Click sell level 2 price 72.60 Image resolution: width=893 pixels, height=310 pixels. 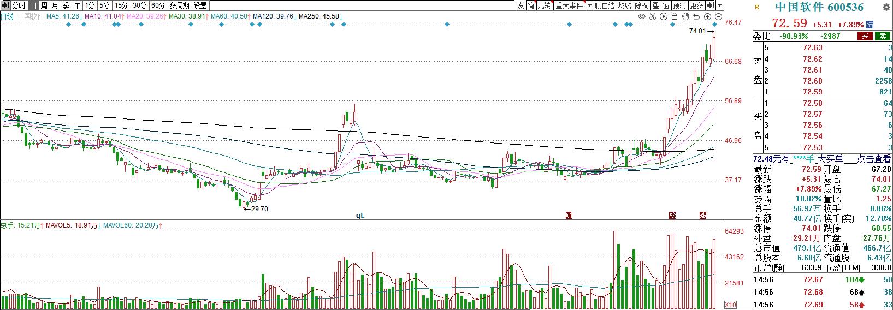point(812,81)
